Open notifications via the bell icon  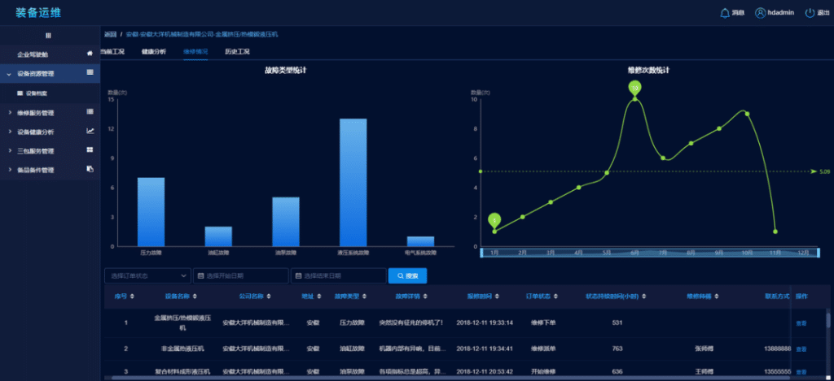pos(724,13)
